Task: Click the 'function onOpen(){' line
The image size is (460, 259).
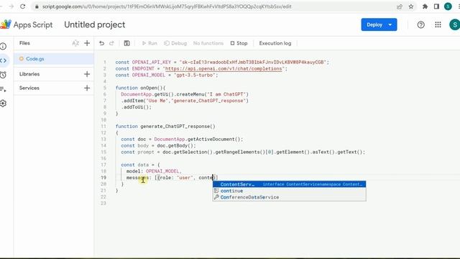Action: click(140, 88)
